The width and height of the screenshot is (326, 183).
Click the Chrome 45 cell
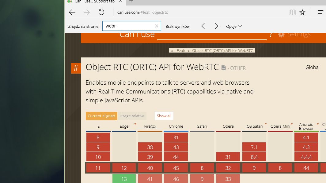(176, 168)
